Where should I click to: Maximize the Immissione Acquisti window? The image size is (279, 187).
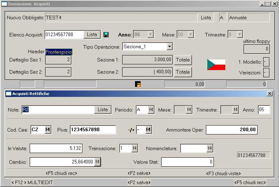[268, 4]
